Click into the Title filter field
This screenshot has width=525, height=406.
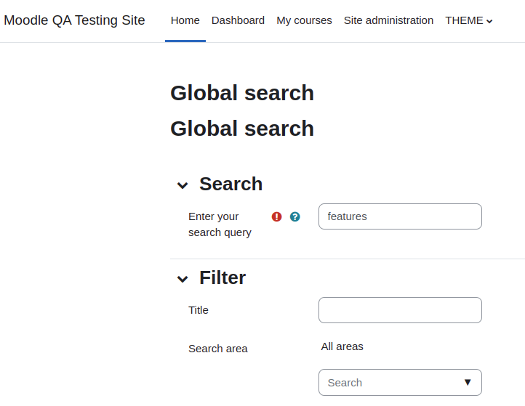[400, 310]
